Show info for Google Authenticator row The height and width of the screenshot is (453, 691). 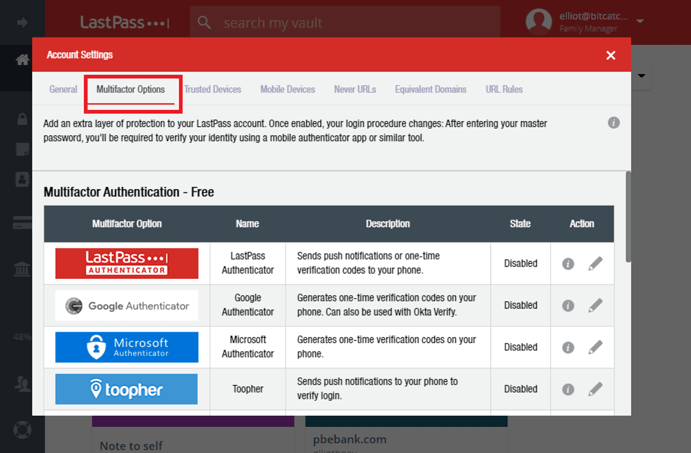568,306
